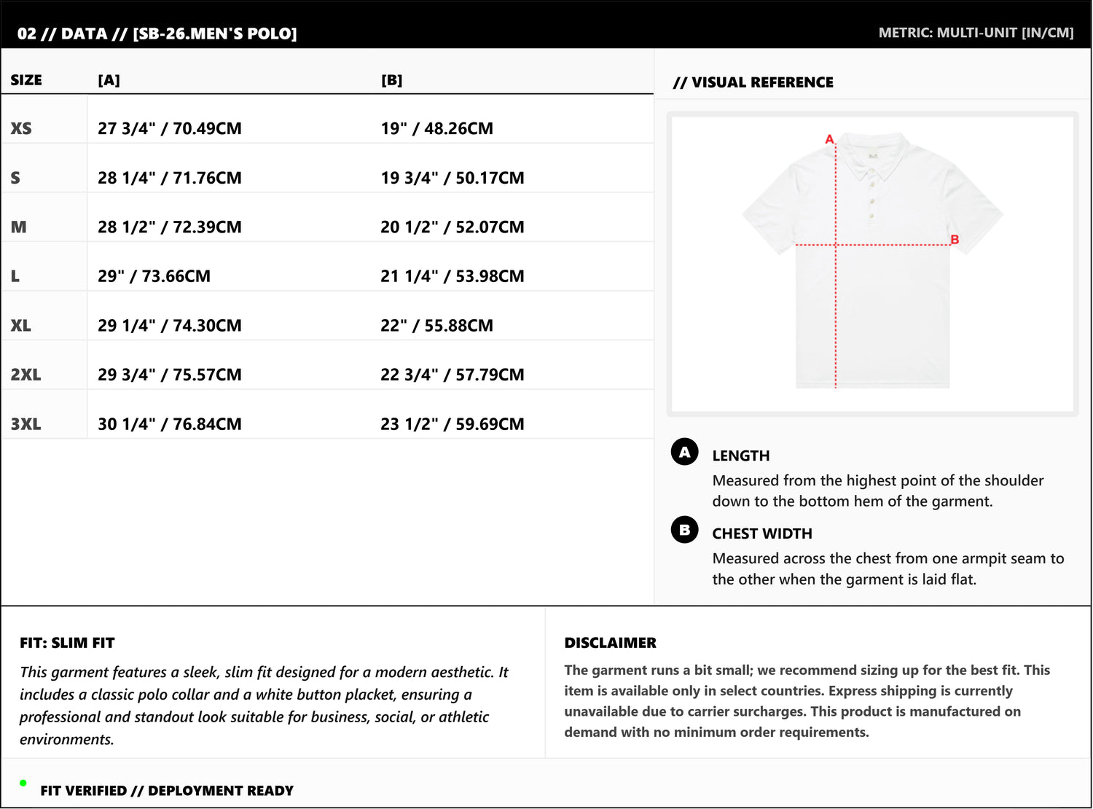Click the FIT VERIFIED // DEPLOYMENT READY text
The width and height of the screenshot is (1093, 809).
167,791
